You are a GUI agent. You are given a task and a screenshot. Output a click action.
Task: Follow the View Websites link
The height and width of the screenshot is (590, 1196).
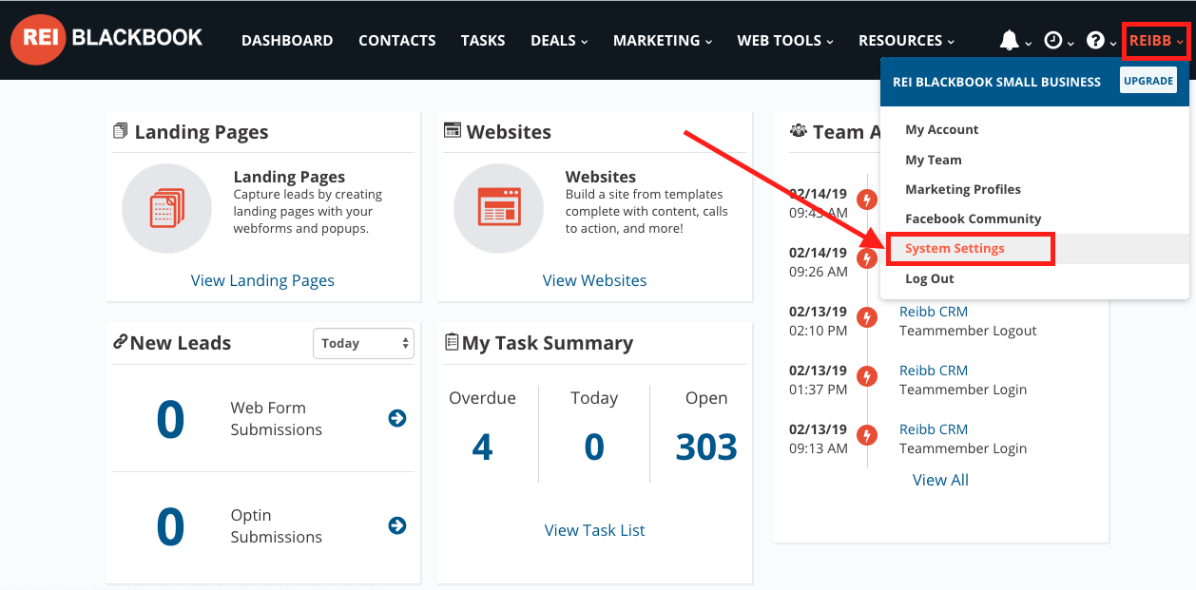[594, 280]
